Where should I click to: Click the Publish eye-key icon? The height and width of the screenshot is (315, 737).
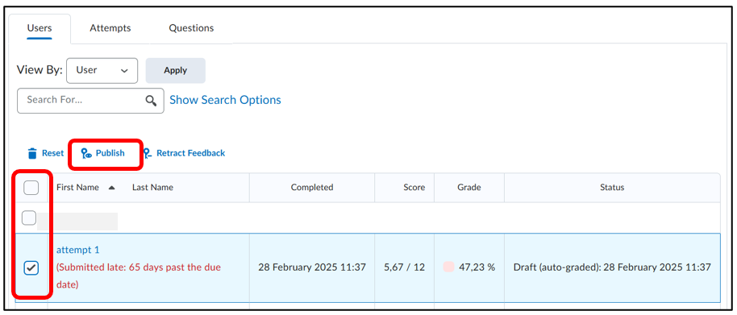86,154
